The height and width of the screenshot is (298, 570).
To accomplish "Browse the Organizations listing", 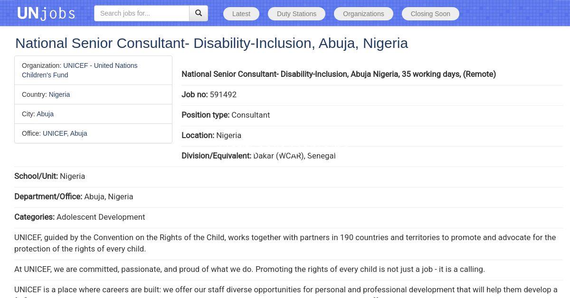I will point(363,14).
